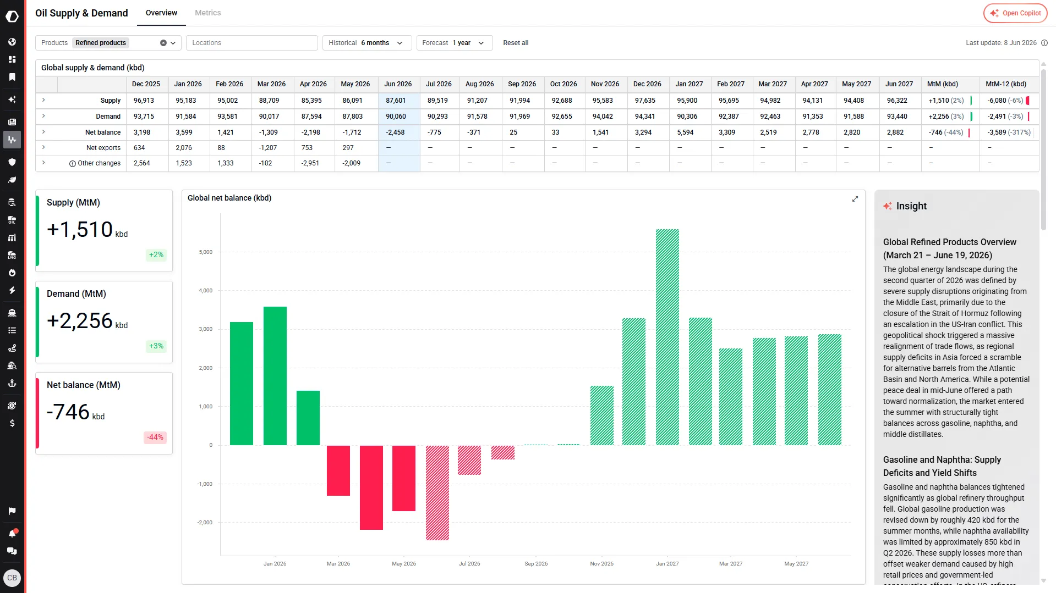Open the shield icon in sidebar
This screenshot has width=1056, height=593.
click(12, 162)
